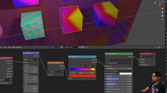Screen dimensions: 167x93
Task: Toggle the Use Nodes checkbox
Action: point(13,47)
